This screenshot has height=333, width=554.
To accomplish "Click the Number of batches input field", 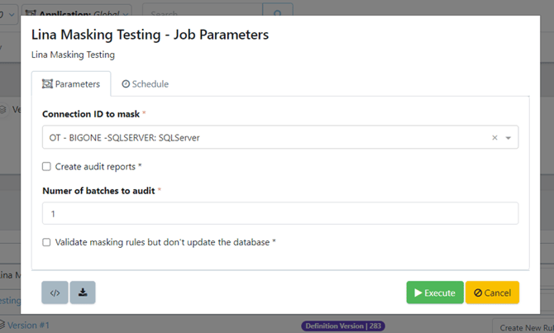I will pyautogui.click(x=280, y=213).
